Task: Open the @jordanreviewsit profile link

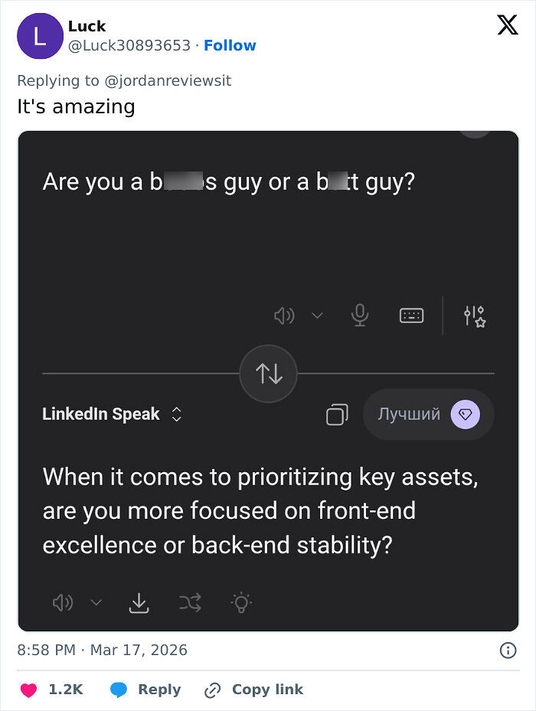Action: [166, 80]
